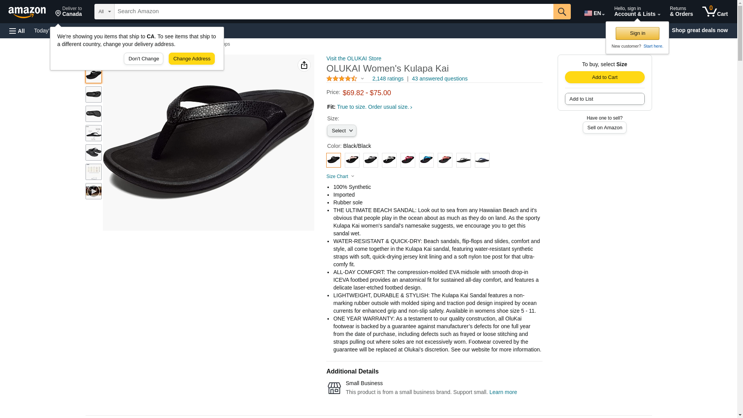Open Visit the OLUKAI Store link
Viewport: 743px width, 418px height.
(x=354, y=58)
